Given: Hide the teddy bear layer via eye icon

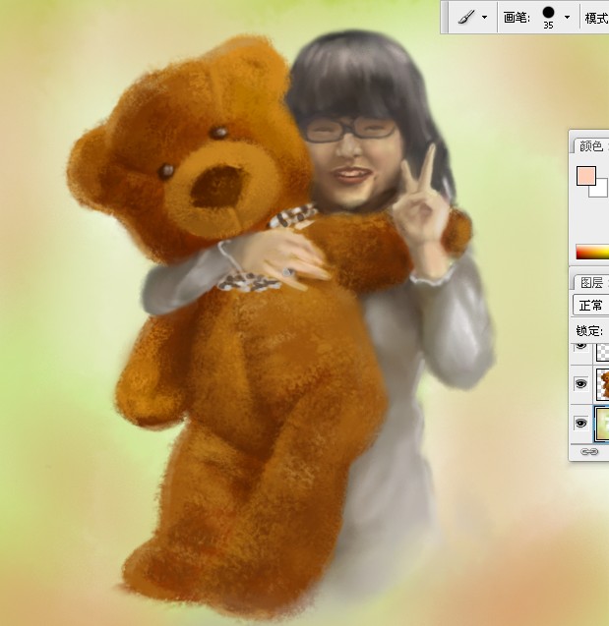Looking at the screenshot, I should click(580, 384).
